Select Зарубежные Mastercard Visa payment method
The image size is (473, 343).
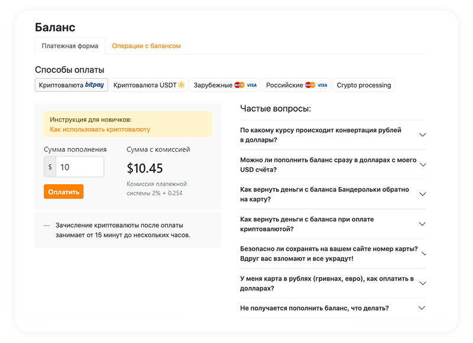[225, 85]
